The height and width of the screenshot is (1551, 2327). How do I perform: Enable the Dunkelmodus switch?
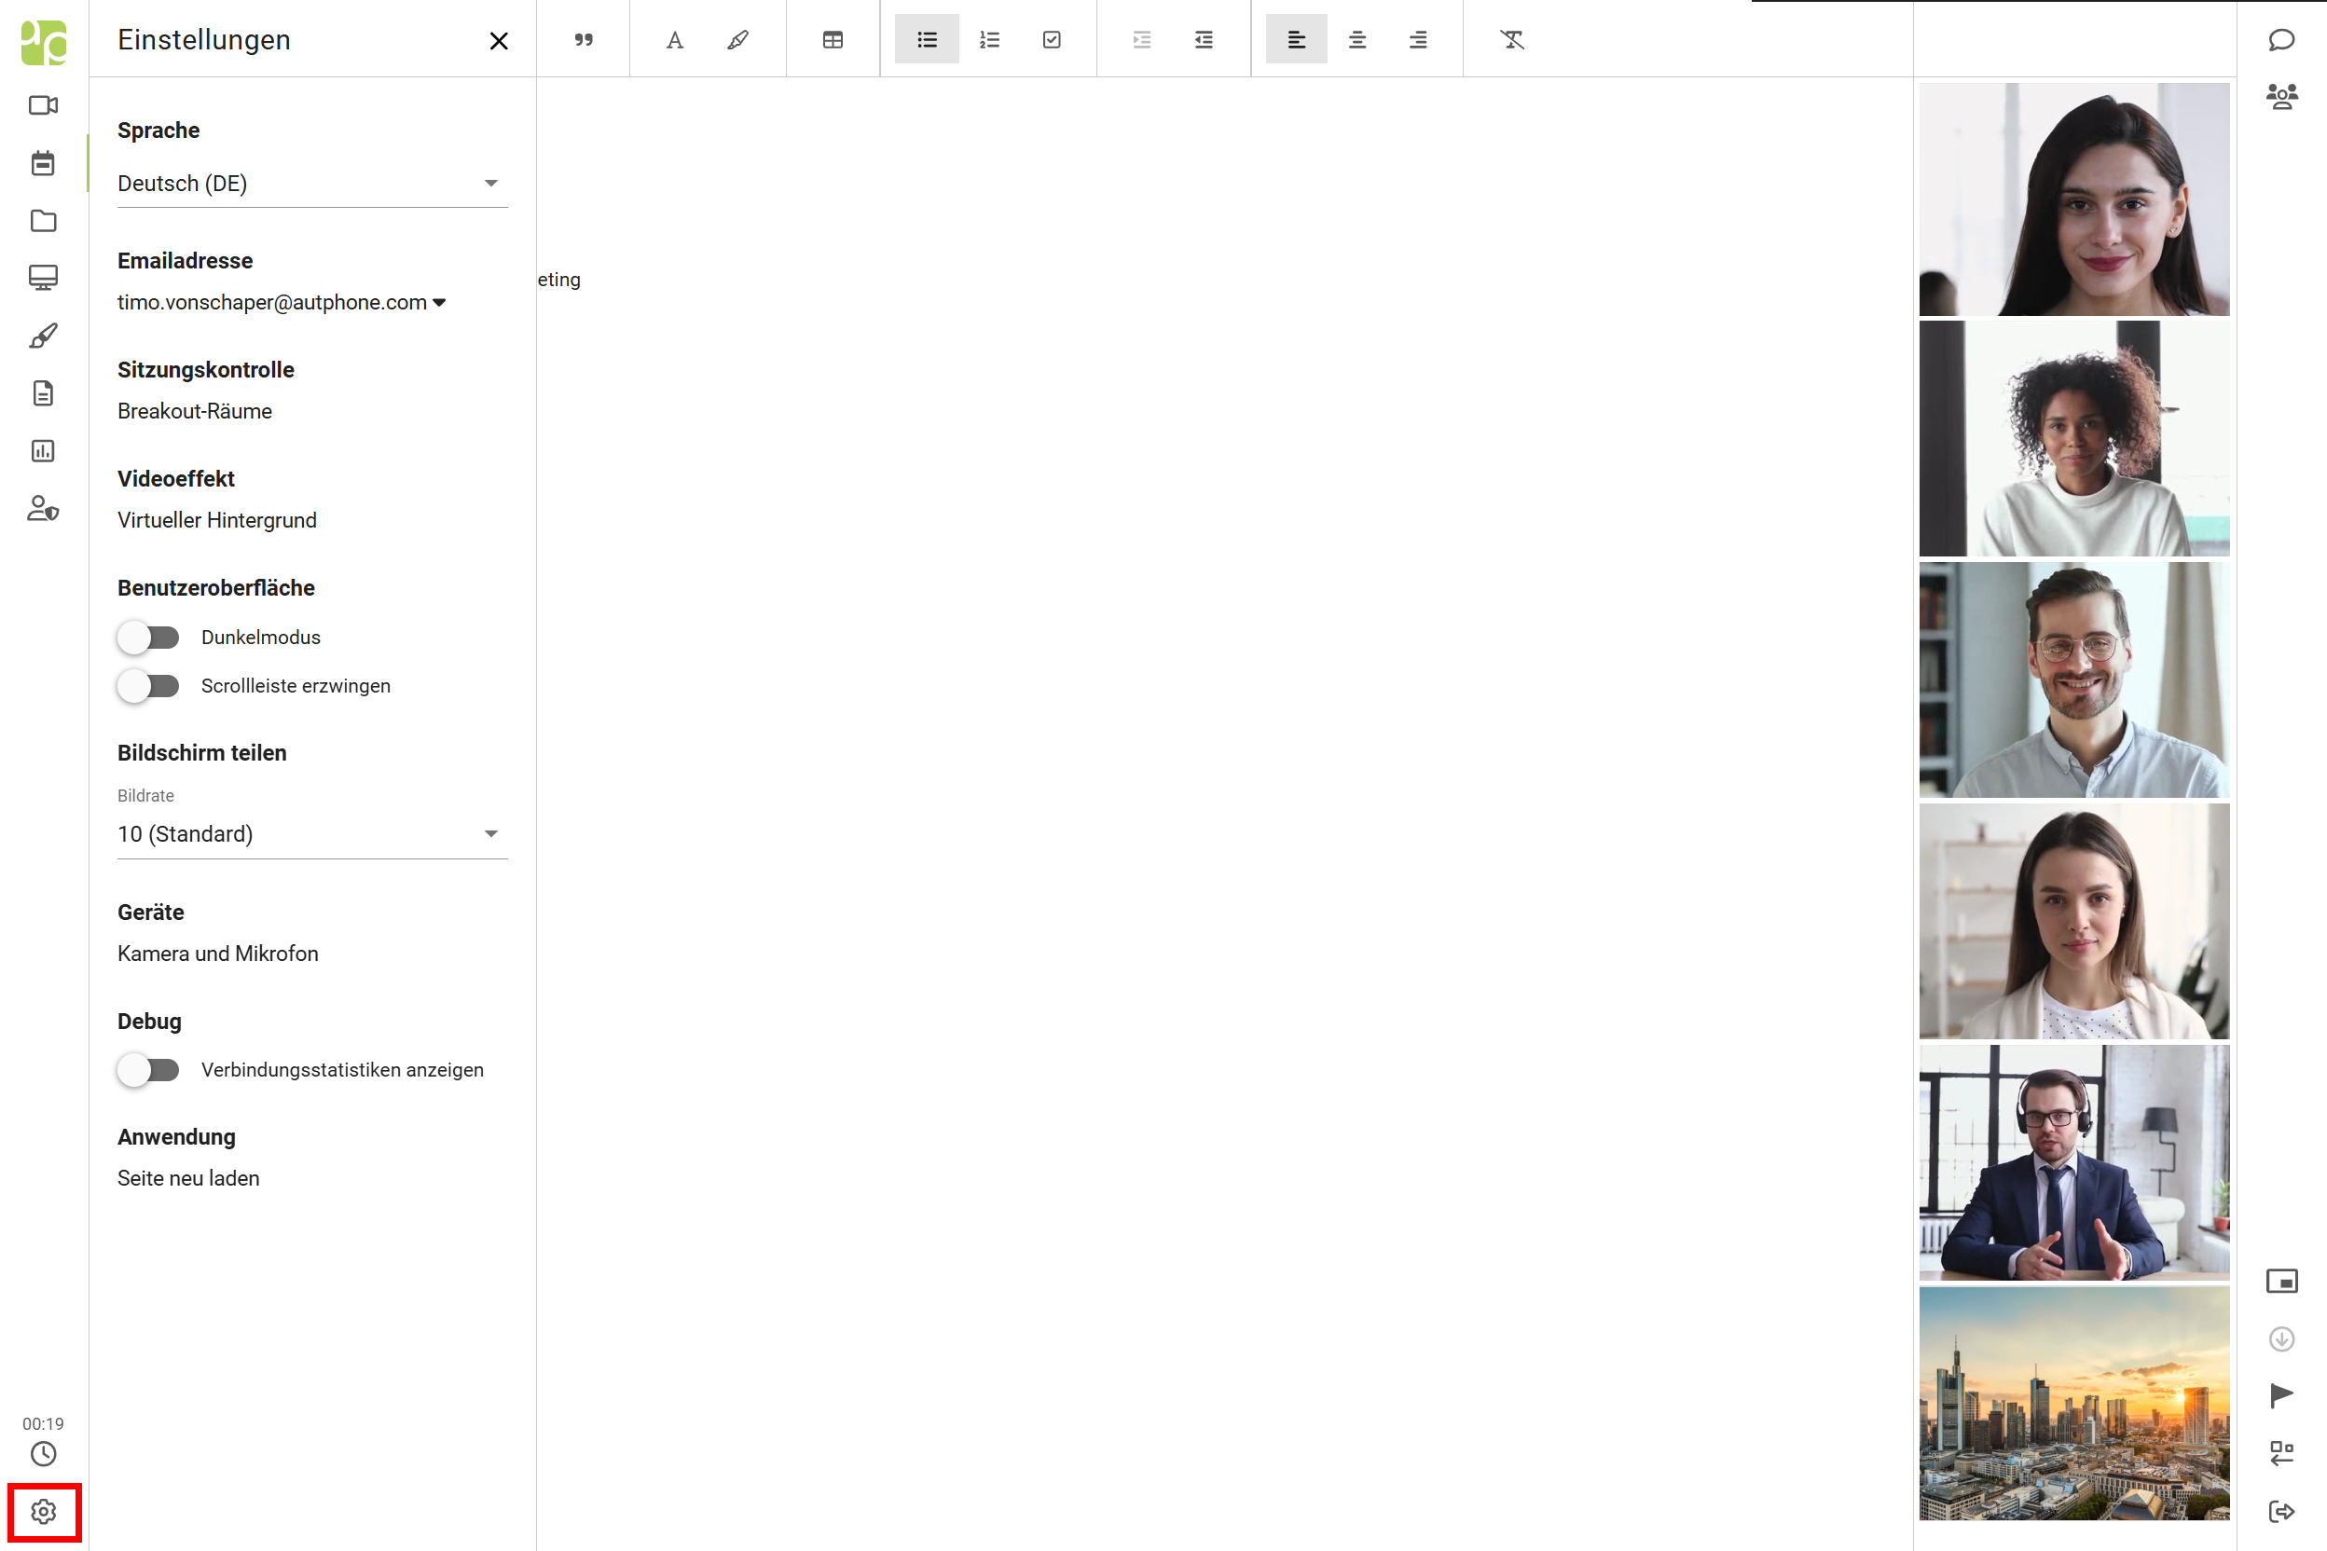tap(148, 637)
